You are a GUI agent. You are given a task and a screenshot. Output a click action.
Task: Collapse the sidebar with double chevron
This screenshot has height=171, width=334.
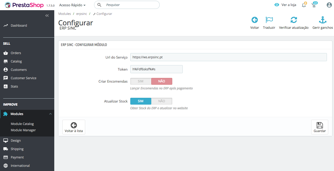click(x=47, y=16)
